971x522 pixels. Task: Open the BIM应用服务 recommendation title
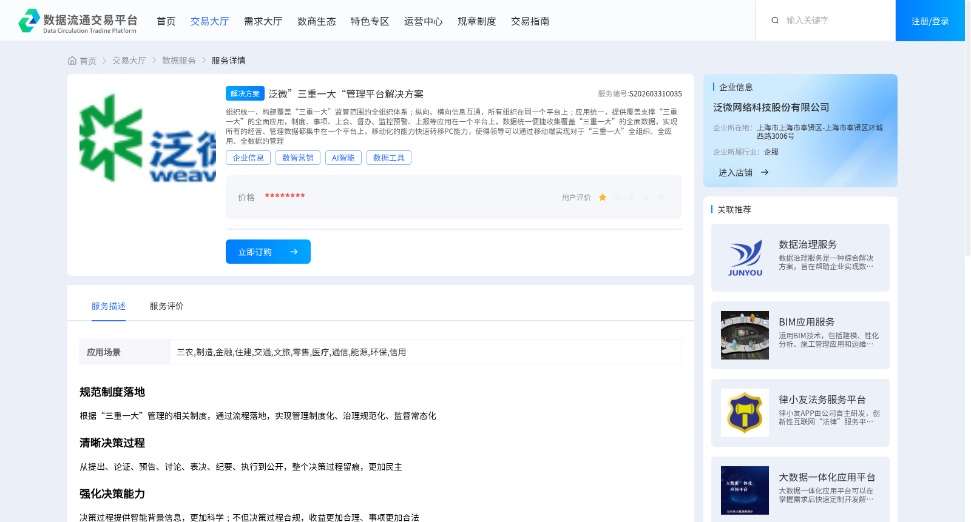pyautogui.click(x=807, y=322)
